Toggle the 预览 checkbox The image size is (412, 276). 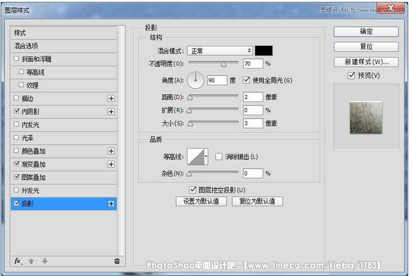pyautogui.click(x=351, y=75)
